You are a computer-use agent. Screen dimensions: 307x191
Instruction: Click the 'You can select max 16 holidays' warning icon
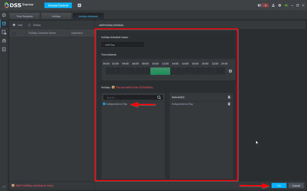click(113, 87)
